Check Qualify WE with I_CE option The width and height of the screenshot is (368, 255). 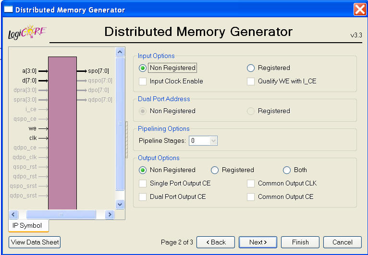click(251, 81)
